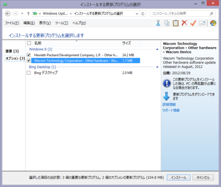Click the Paste clipboard toolbar icon
This screenshot has height=187, width=221.
(x=175, y=23)
